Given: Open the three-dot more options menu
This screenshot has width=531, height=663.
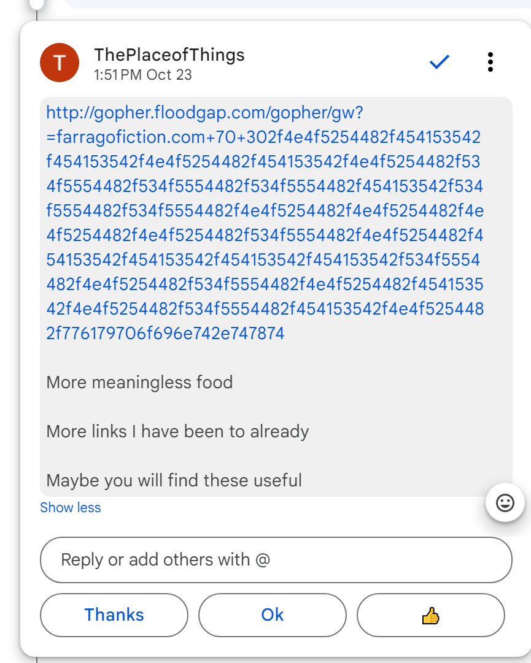Looking at the screenshot, I should 490,62.
